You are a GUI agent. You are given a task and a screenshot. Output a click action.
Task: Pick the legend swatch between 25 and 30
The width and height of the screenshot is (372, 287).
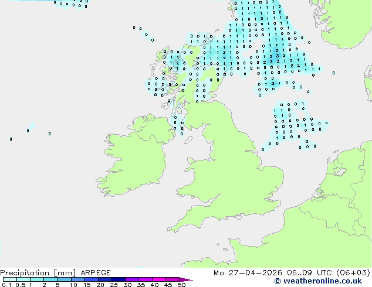[119, 279]
